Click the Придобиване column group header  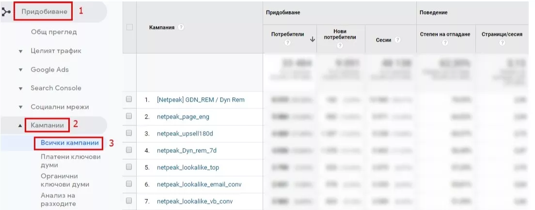(x=283, y=13)
